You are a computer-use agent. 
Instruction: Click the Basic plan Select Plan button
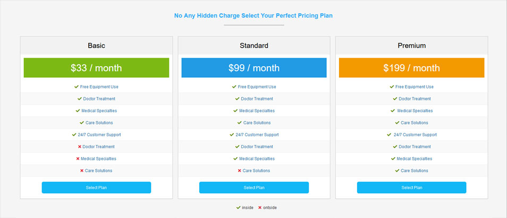point(96,187)
